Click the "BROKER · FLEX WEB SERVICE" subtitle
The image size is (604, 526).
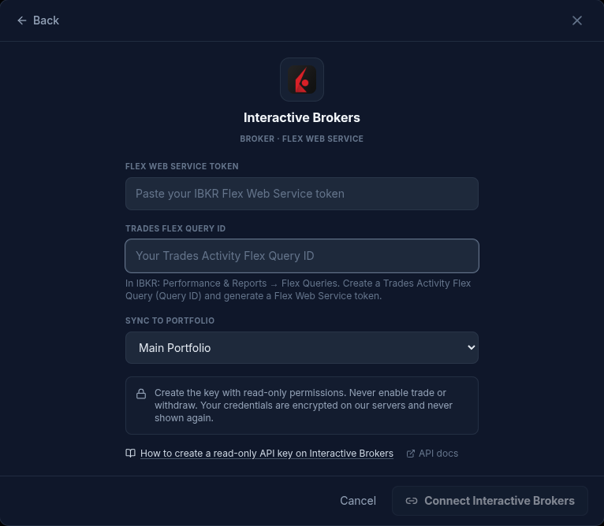pyautogui.click(x=302, y=139)
